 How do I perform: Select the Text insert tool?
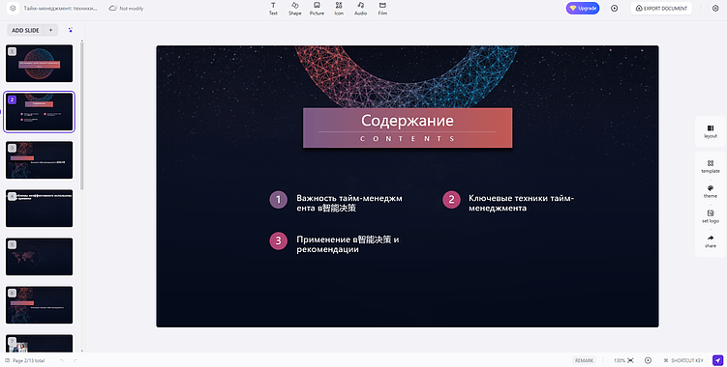(x=273, y=9)
